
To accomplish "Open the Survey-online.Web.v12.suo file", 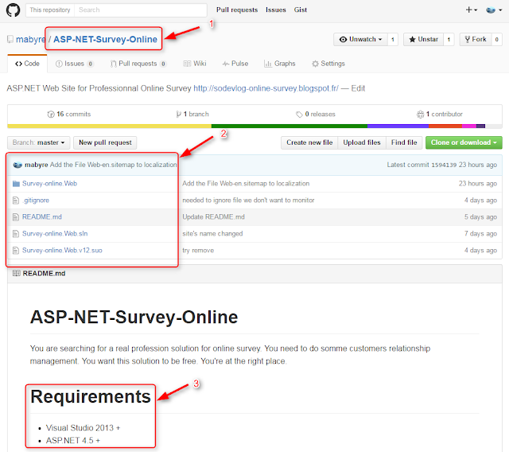I will coord(62,251).
